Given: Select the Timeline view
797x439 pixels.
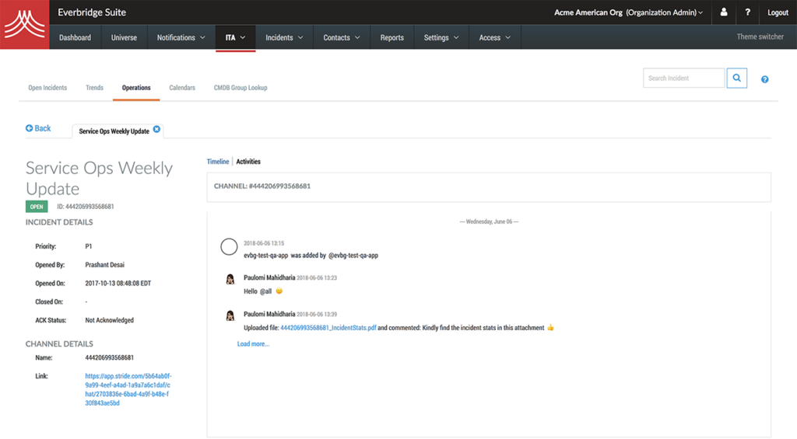Looking at the screenshot, I should pos(218,162).
